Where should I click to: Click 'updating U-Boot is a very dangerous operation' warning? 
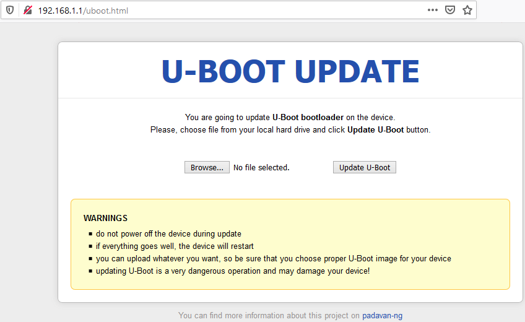233,271
